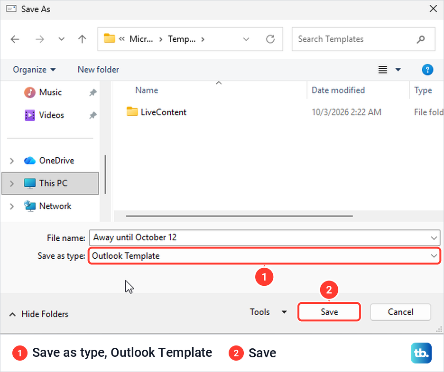Sort by Date modified column header
The image size is (444, 372).
click(x=338, y=90)
